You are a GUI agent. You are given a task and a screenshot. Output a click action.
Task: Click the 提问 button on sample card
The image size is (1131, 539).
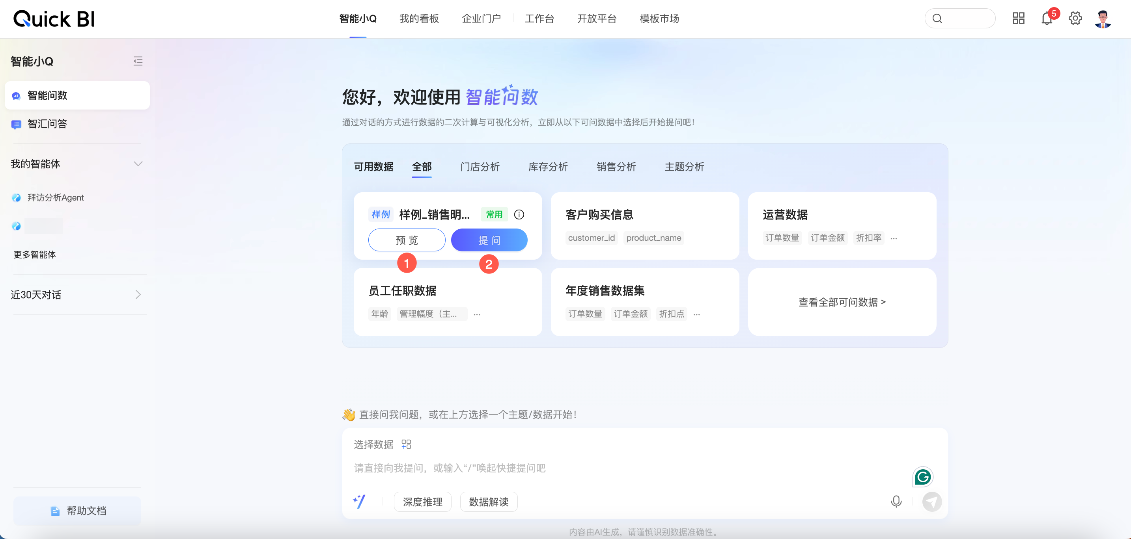pos(489,240)
